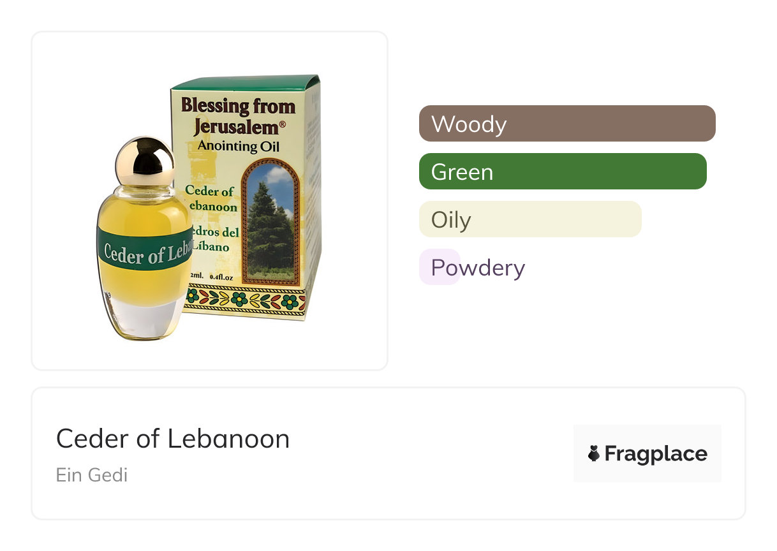Click the cedar tree picture on box
This screenshot has width=777, height=551.
270,223
